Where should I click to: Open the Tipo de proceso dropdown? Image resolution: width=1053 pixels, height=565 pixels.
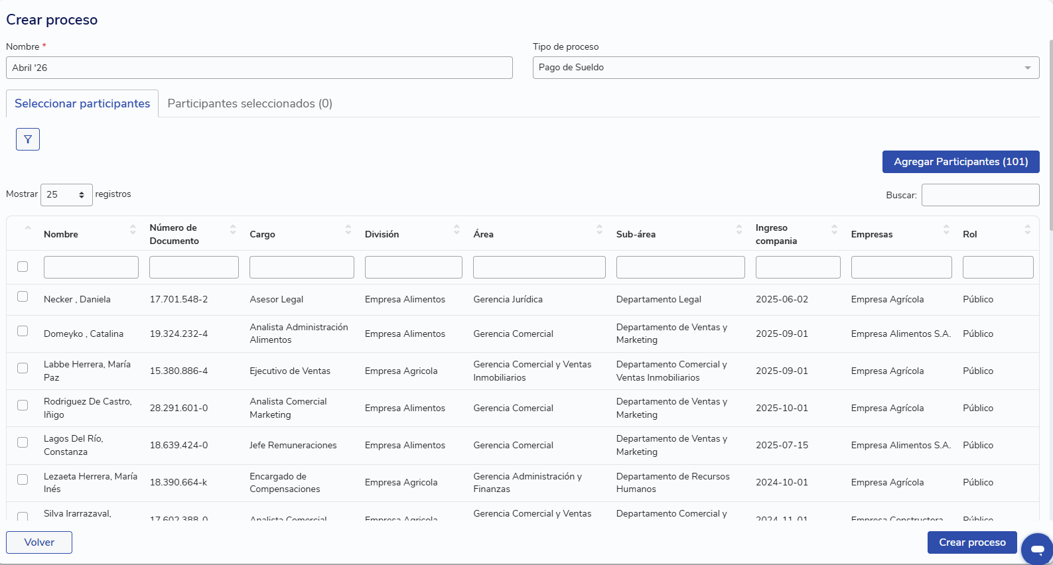pyautogui.click(x=786, y=68)
